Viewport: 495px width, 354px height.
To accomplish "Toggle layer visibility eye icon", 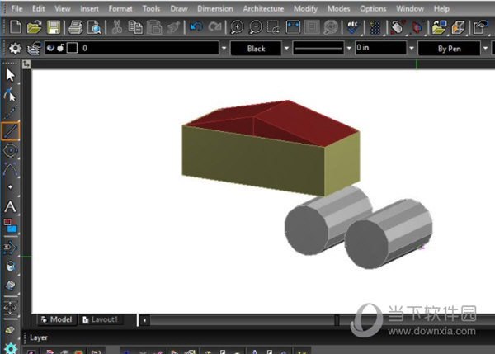I will coord(51,48).
